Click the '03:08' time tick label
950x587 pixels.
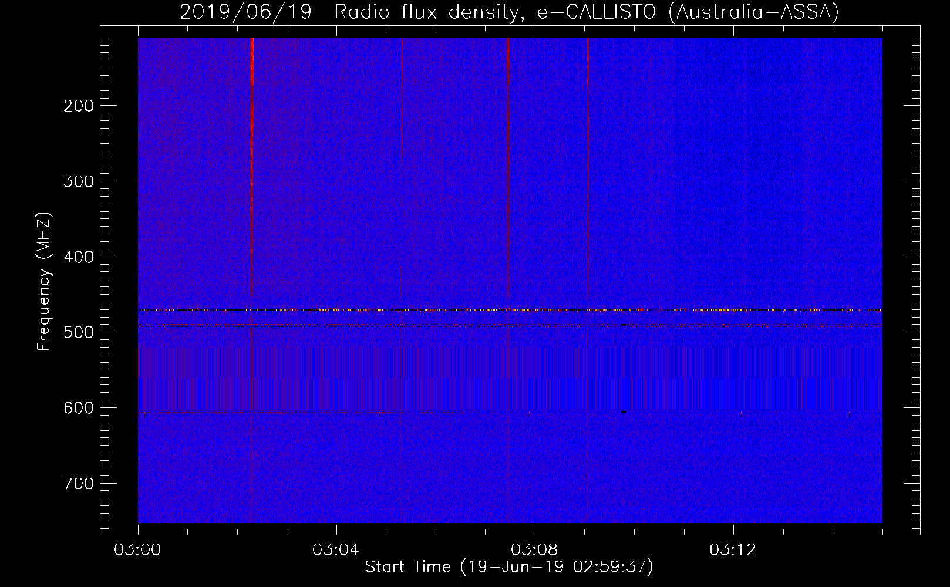pos(535,550)
